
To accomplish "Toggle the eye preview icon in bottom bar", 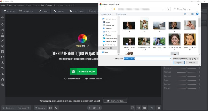I will (50, 108).
